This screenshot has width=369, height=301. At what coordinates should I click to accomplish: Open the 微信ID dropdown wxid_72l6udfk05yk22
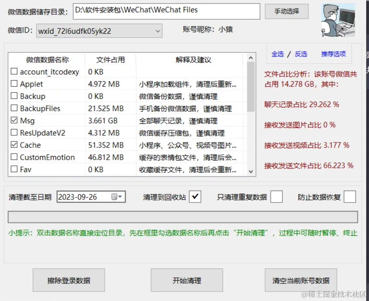99,31
